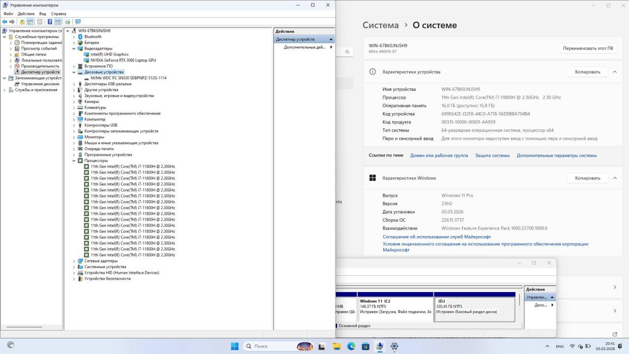Click the blue Back arrow in toolbar

click(x=4, y=22)
